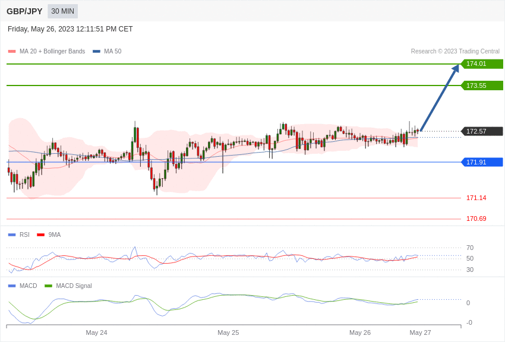Click the MACD legend label

29,286
